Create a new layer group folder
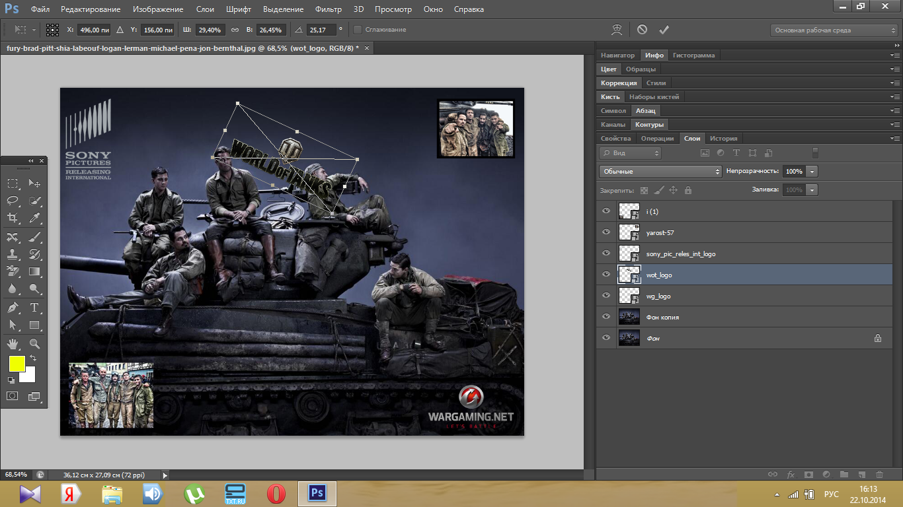 click(x=844, y=474)
